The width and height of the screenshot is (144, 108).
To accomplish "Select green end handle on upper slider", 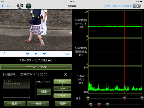I will tap(142, 98).
